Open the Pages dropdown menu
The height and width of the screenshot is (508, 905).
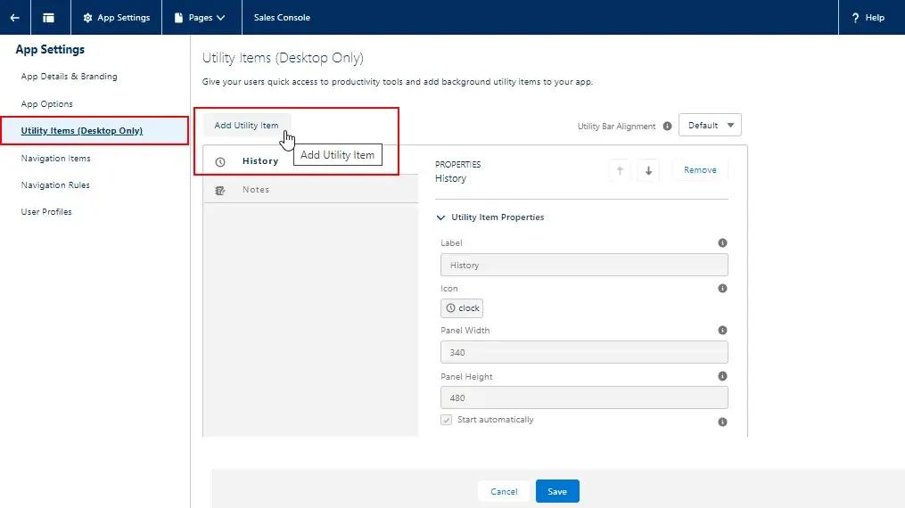pyautogui.click(x=200, y=18)
